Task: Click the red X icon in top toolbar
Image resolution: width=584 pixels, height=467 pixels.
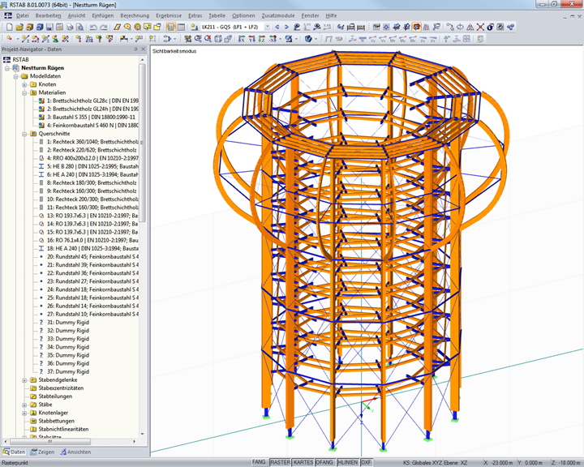Action: pos(480,27)
